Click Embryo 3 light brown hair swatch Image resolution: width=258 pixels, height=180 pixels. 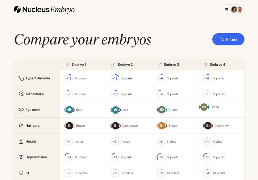point(162,126)
